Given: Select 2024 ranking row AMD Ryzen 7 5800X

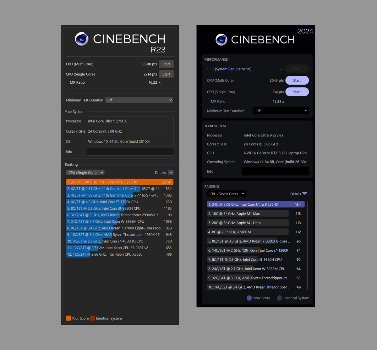Looking at the screenshot, I should [256, 241].
